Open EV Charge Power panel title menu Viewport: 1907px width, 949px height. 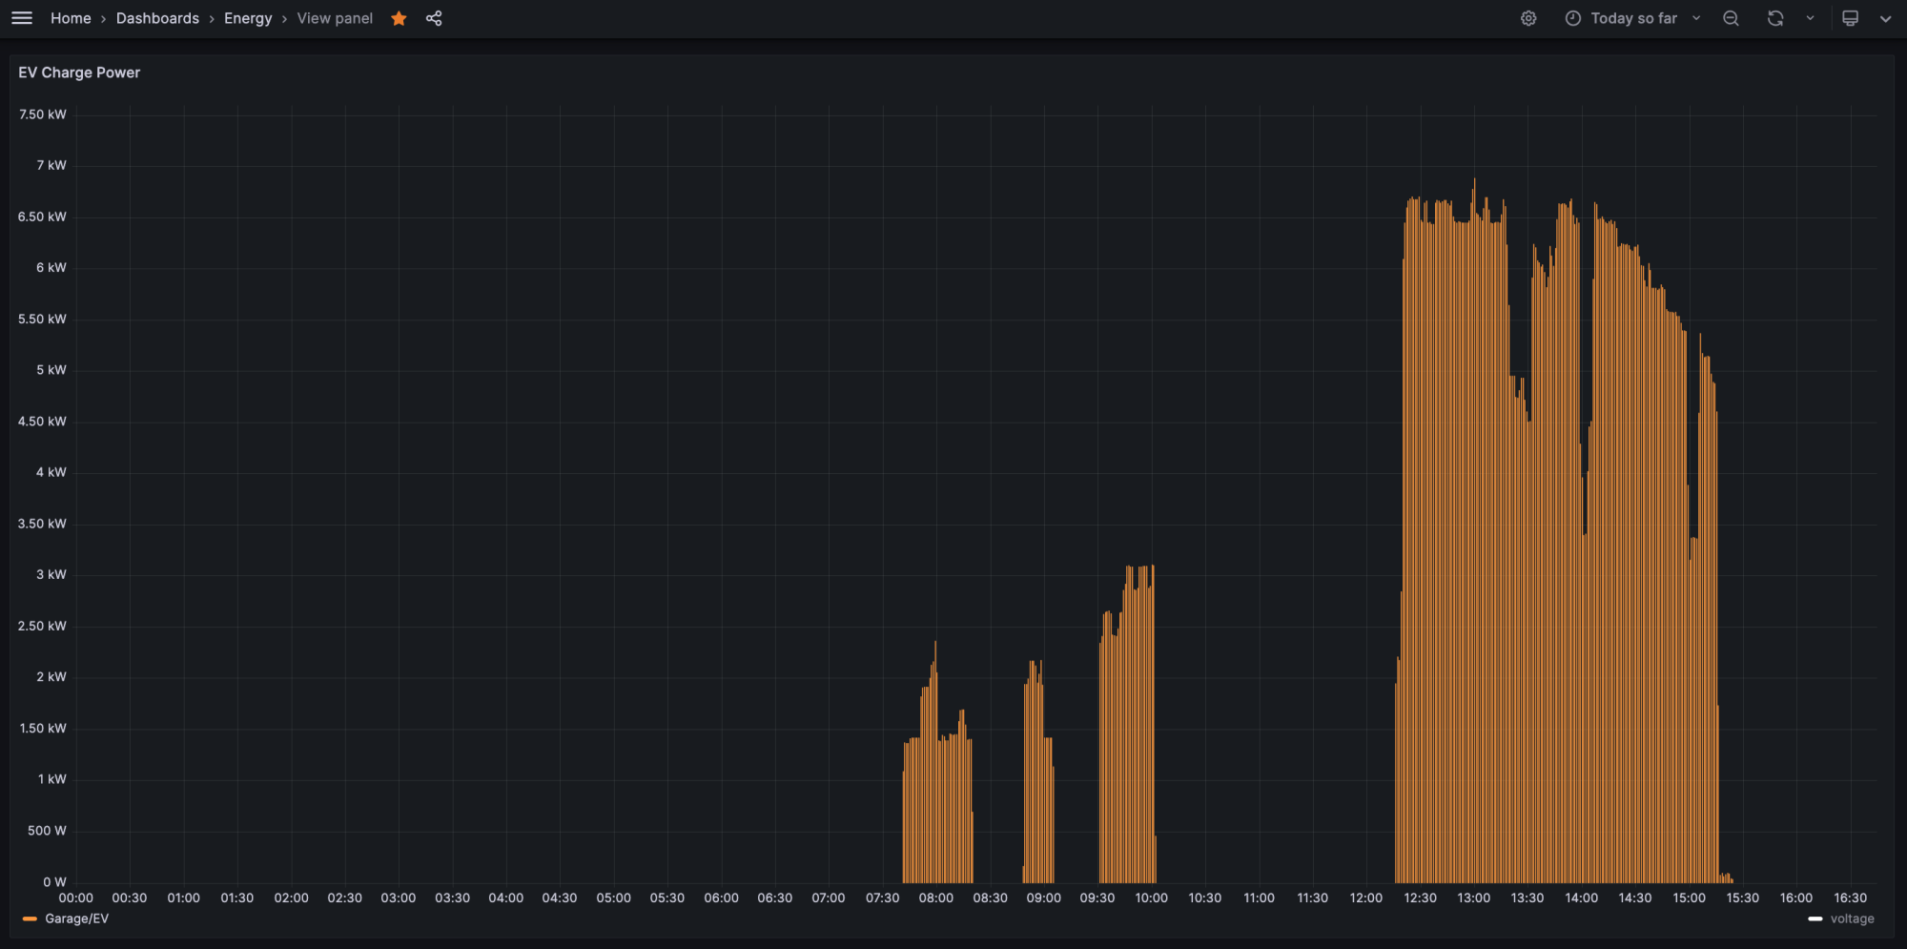[79, 72]
